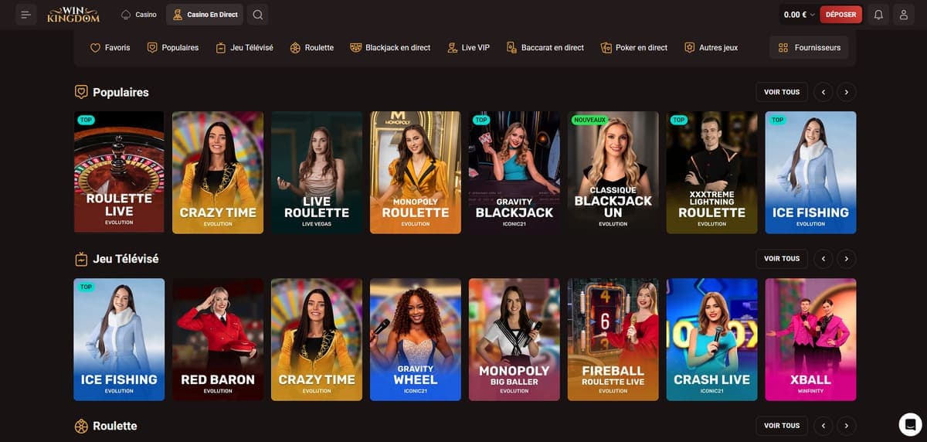Show next Jeu Télévisé games arrow
The height and width of the screenshot is (442, 927).
(x=847, y=259)
